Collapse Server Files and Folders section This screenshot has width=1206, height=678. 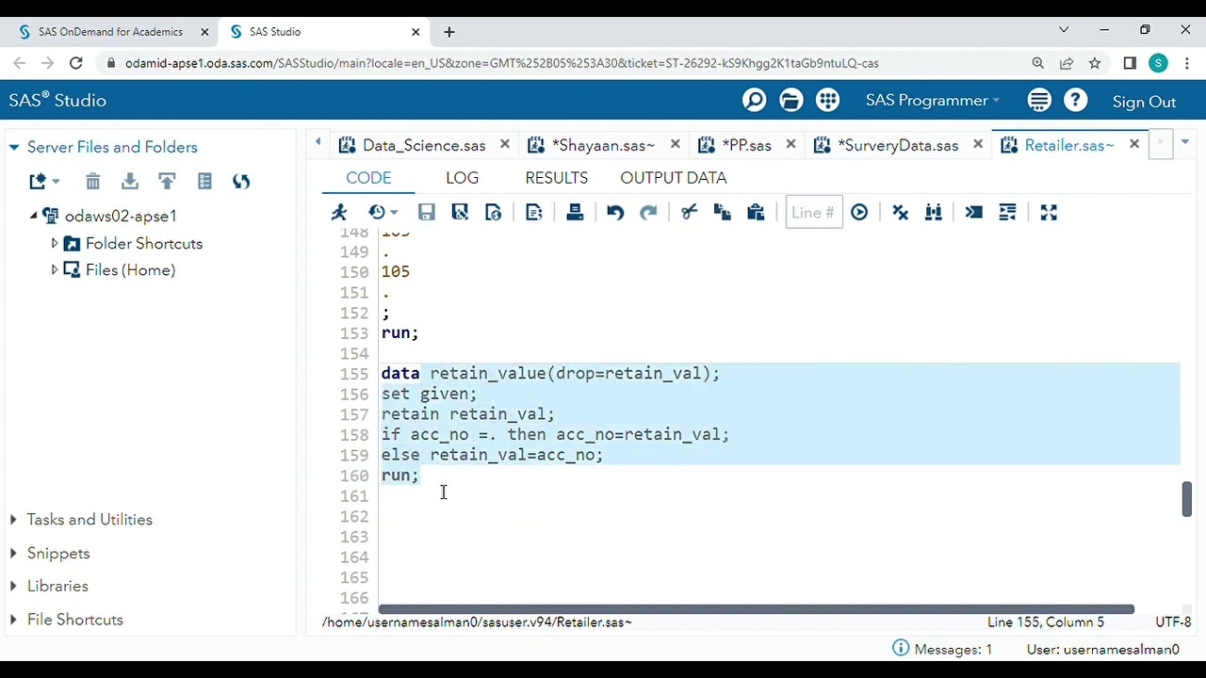tap(14, 148)
